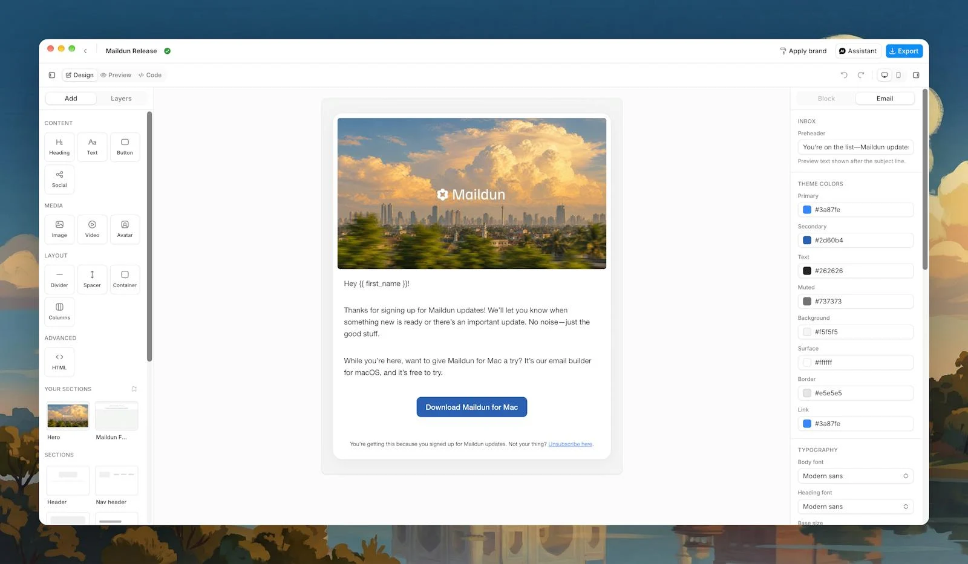Screen dimensions: 968x564
Task: Select the Add tab
Action: tap(71, 99)
